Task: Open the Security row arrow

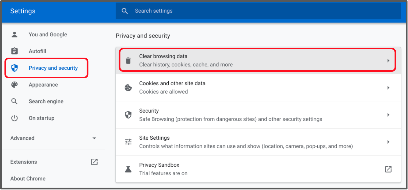Action: pyautogui.click(x=388, y=115)
